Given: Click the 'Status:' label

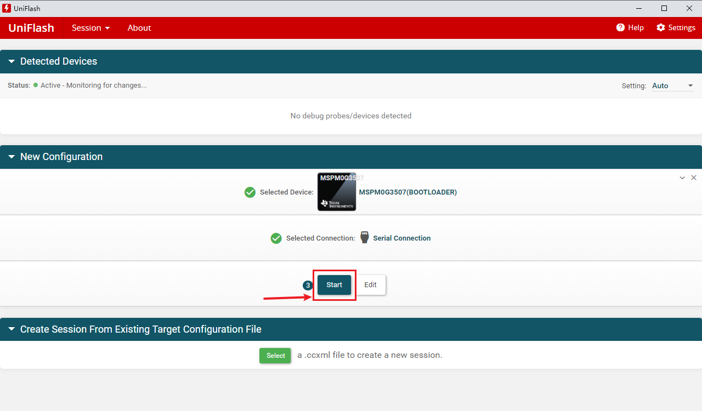Looking at the screenshot, I should (x=19, y=85).
